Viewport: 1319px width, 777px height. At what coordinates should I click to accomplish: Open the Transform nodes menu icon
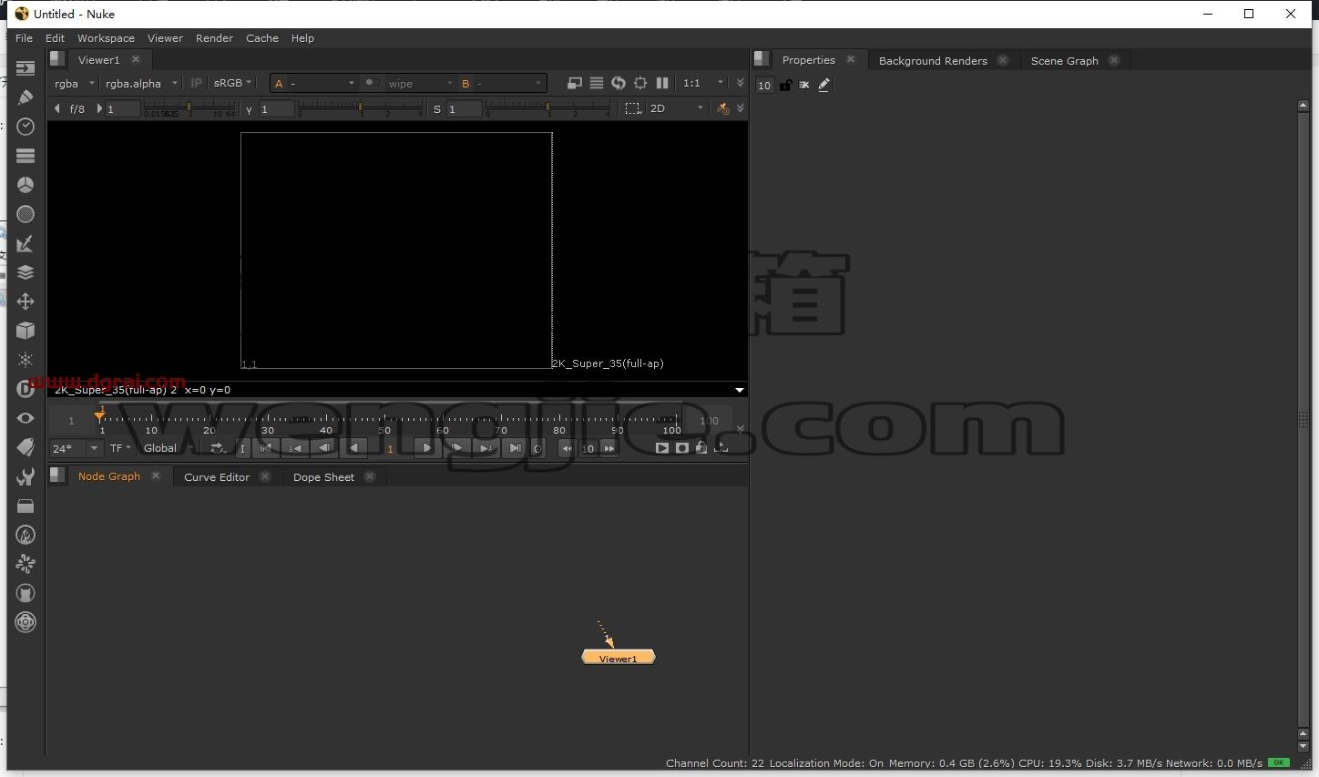(x=26, y=302)
